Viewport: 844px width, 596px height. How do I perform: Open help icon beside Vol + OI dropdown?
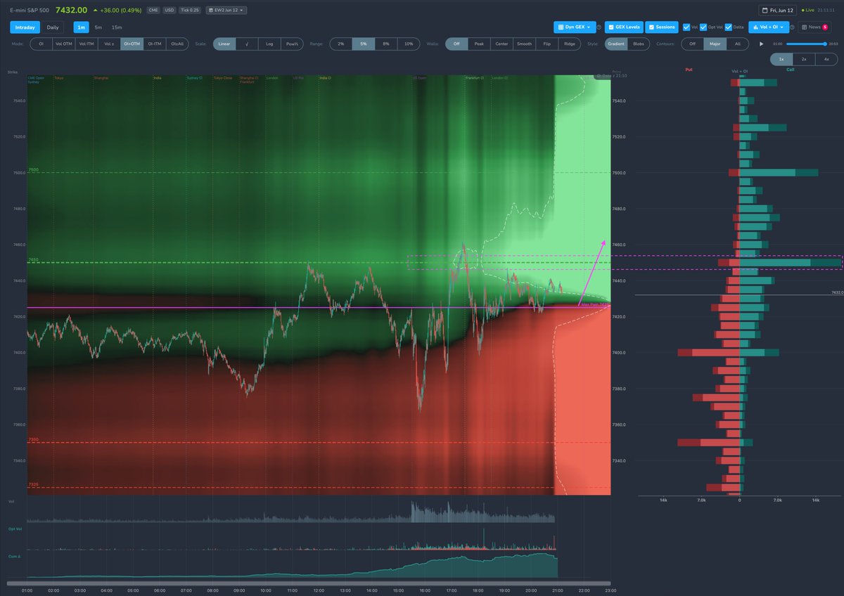coord(793,27)
